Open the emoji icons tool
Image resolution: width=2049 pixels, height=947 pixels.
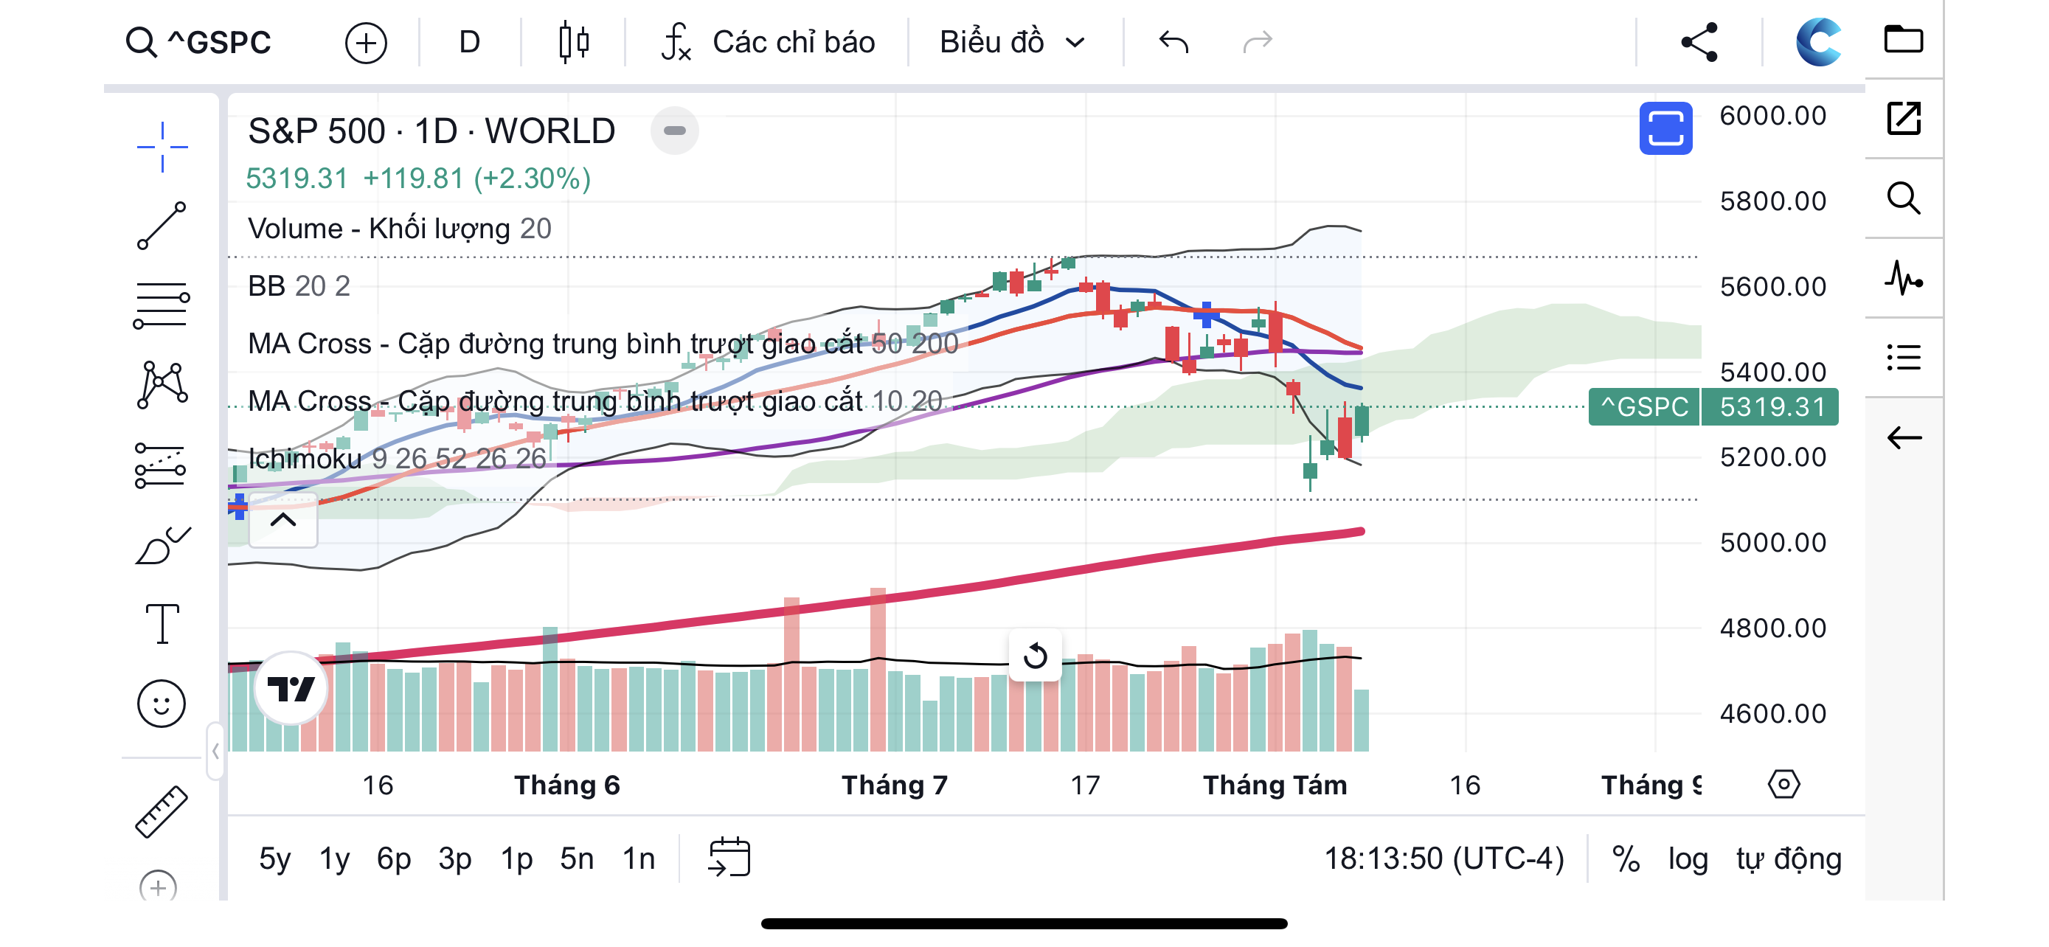[x=162, y=704]
